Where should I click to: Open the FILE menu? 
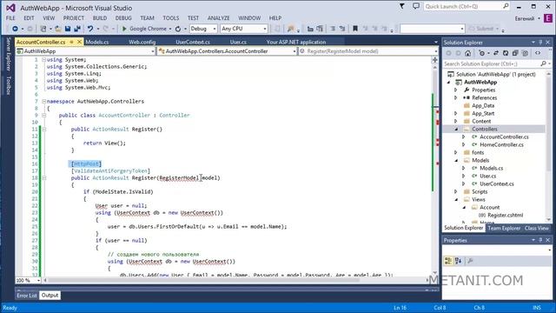click(x=10, y=17)
